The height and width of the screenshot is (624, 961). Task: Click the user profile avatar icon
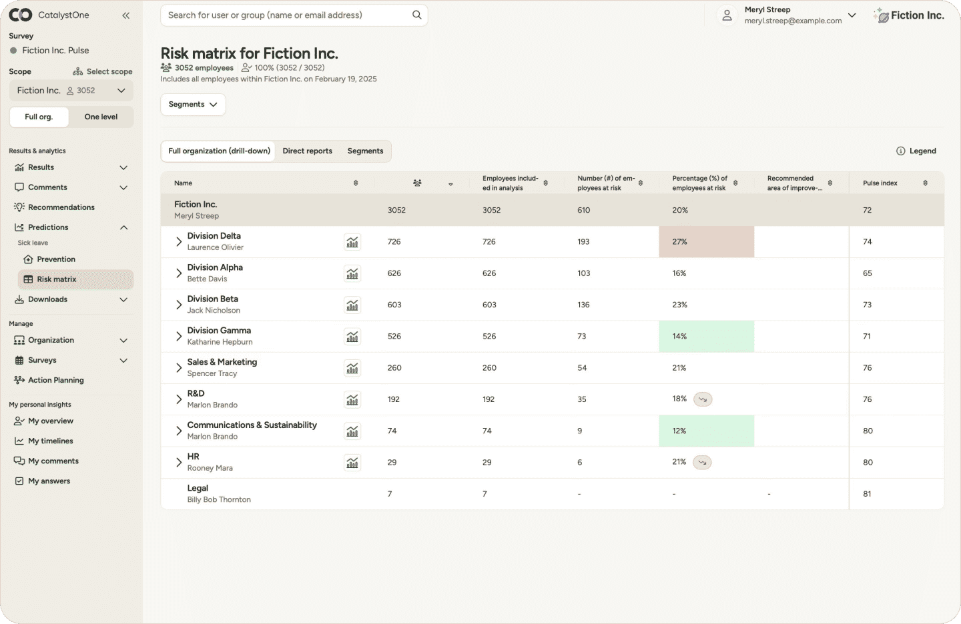727,15
